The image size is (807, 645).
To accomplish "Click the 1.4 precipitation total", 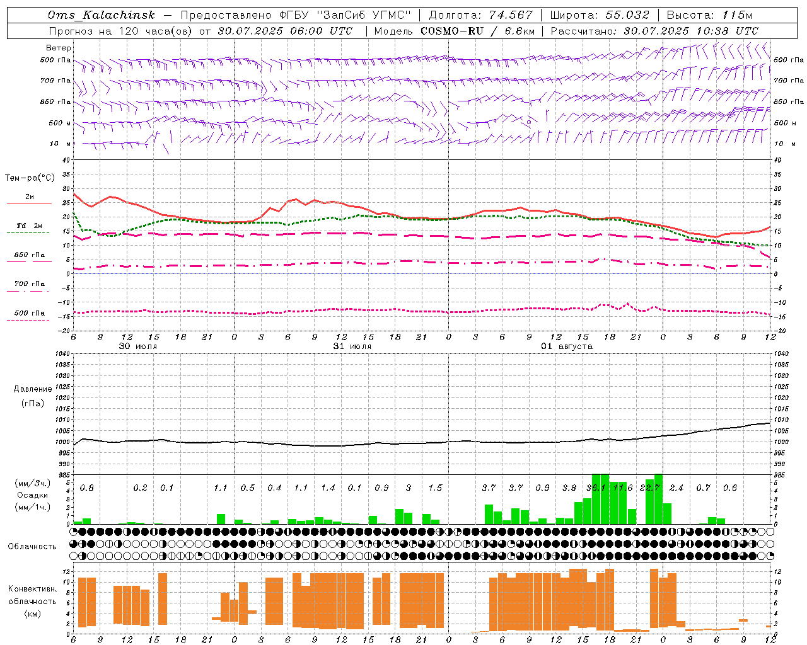I will (x=328, y=488).
